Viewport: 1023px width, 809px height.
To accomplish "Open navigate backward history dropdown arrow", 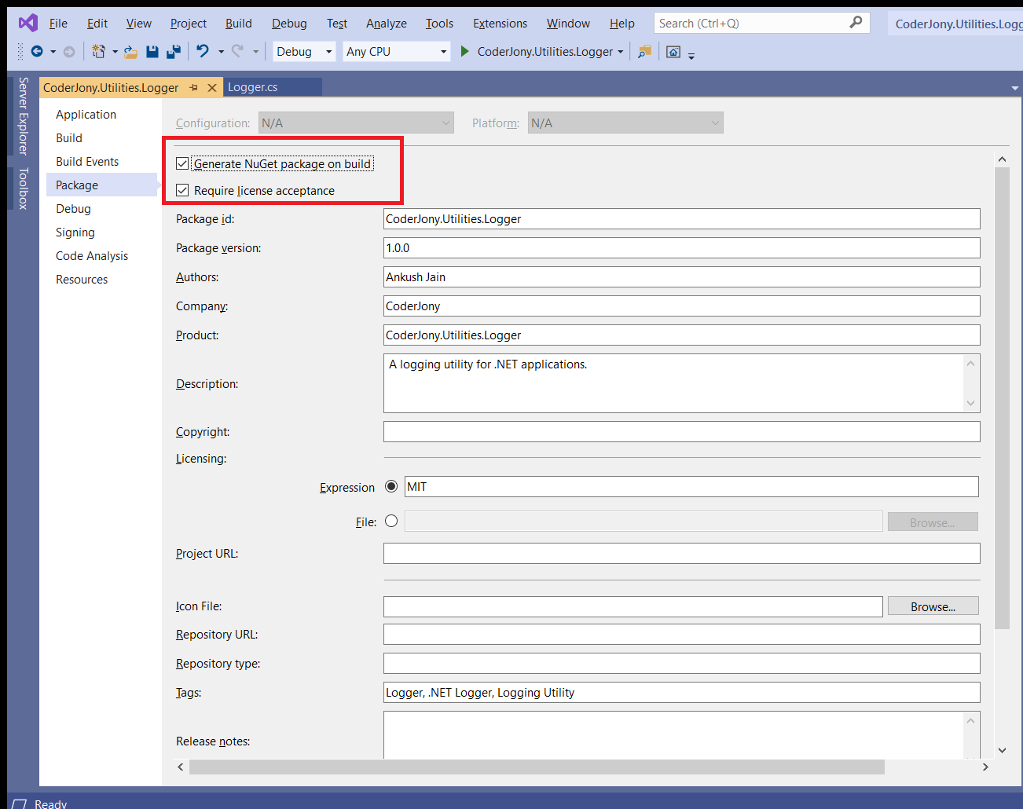I will click(53, 52).
